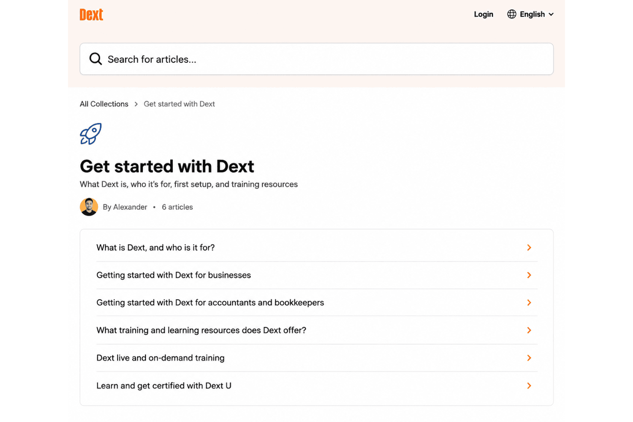Click the 6 articles count text
Image resolution: width=633 pixels, height=422 pixels.
click(177, 207)
